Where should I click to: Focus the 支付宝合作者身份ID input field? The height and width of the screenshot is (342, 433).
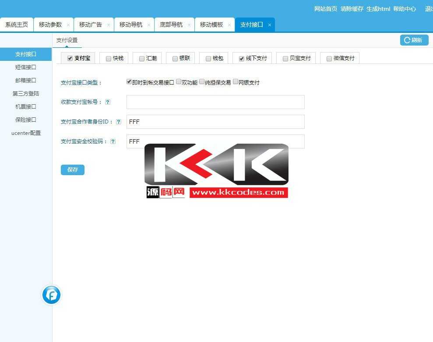coord(215,122)
